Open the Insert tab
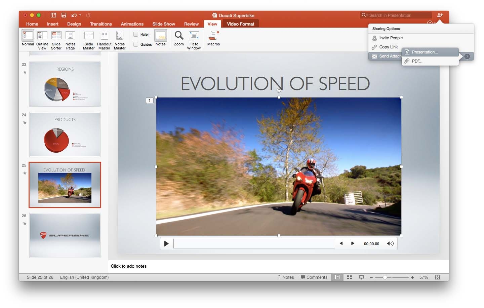 pos(52,24)
